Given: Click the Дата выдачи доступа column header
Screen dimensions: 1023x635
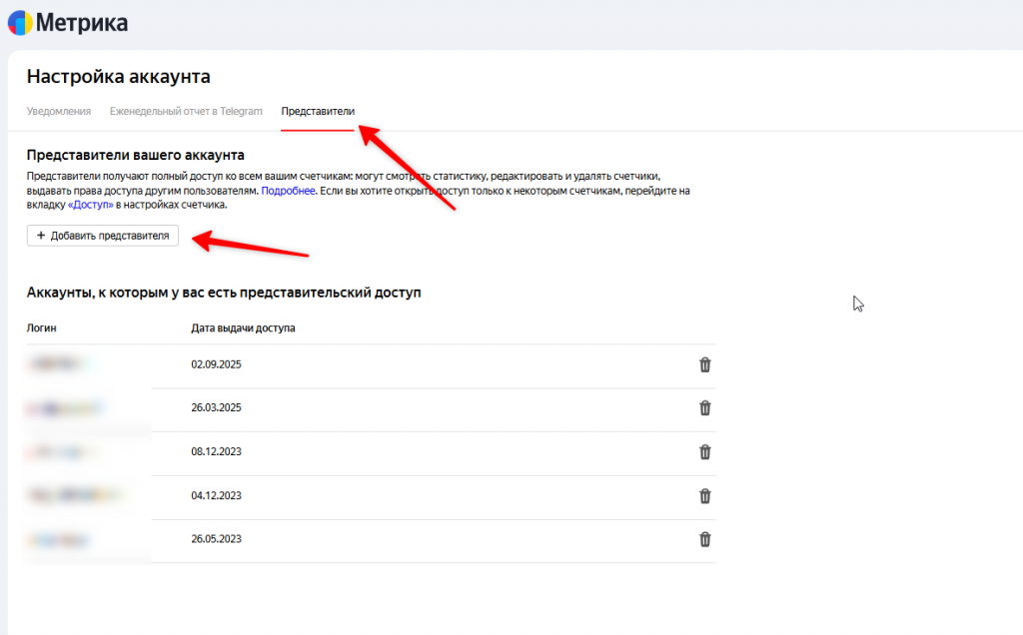Looking at the screenshot, I should pos(243,327).
